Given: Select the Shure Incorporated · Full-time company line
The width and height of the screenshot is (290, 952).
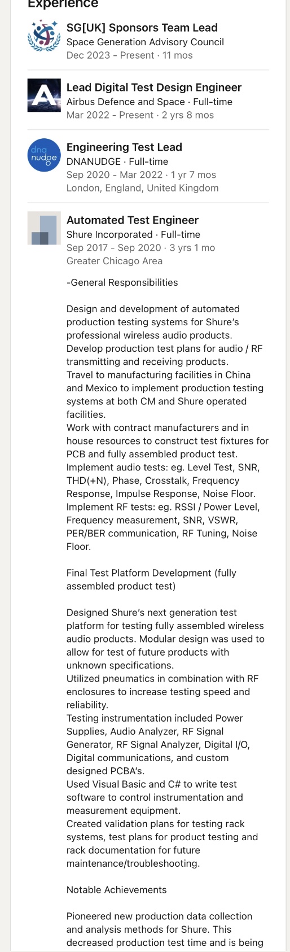Looking at the screenshot, I should (133, 234).
